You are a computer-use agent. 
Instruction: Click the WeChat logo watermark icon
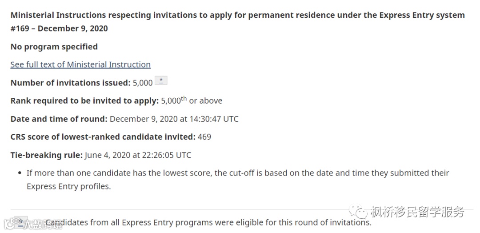(x=358, y=212)
